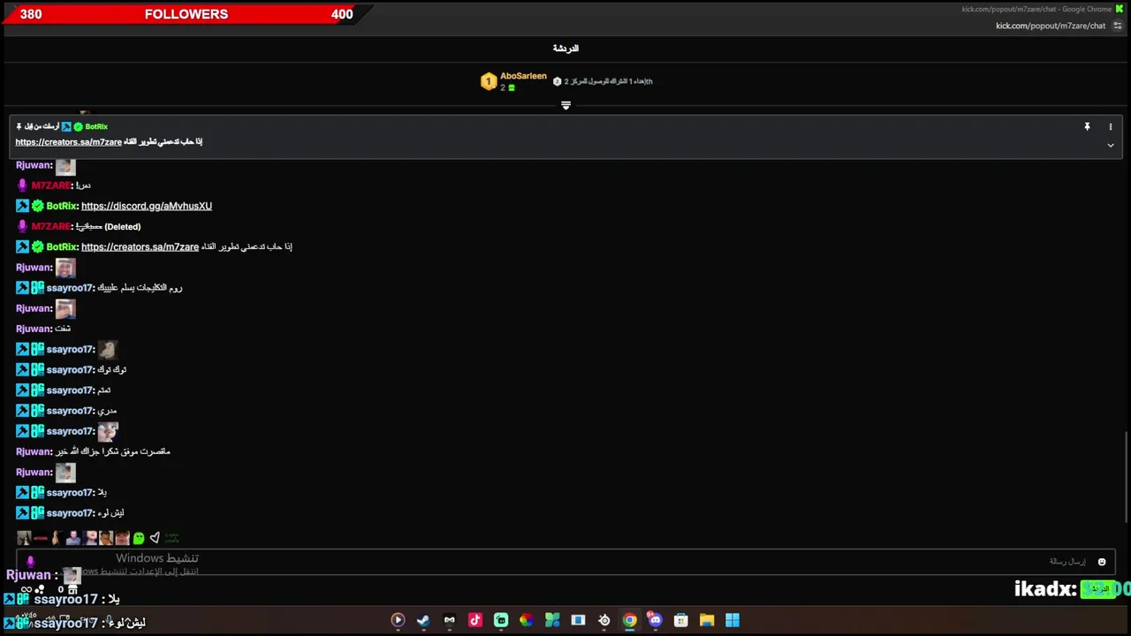Open the emoji picker in the message box
The height and width of the screenshot is (636, 1131).
1102,562
